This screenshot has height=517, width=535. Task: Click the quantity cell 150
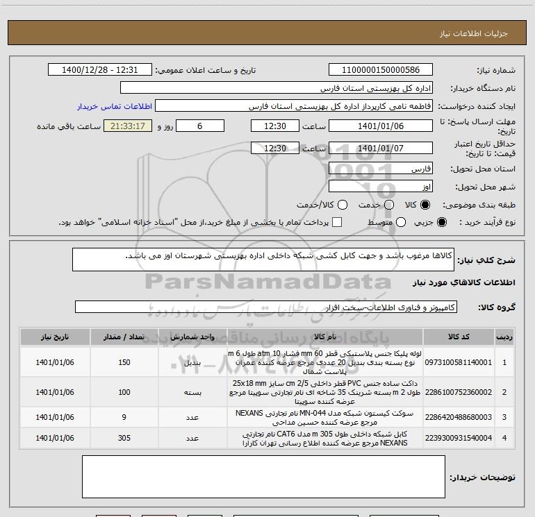click(x=124, y=362)
